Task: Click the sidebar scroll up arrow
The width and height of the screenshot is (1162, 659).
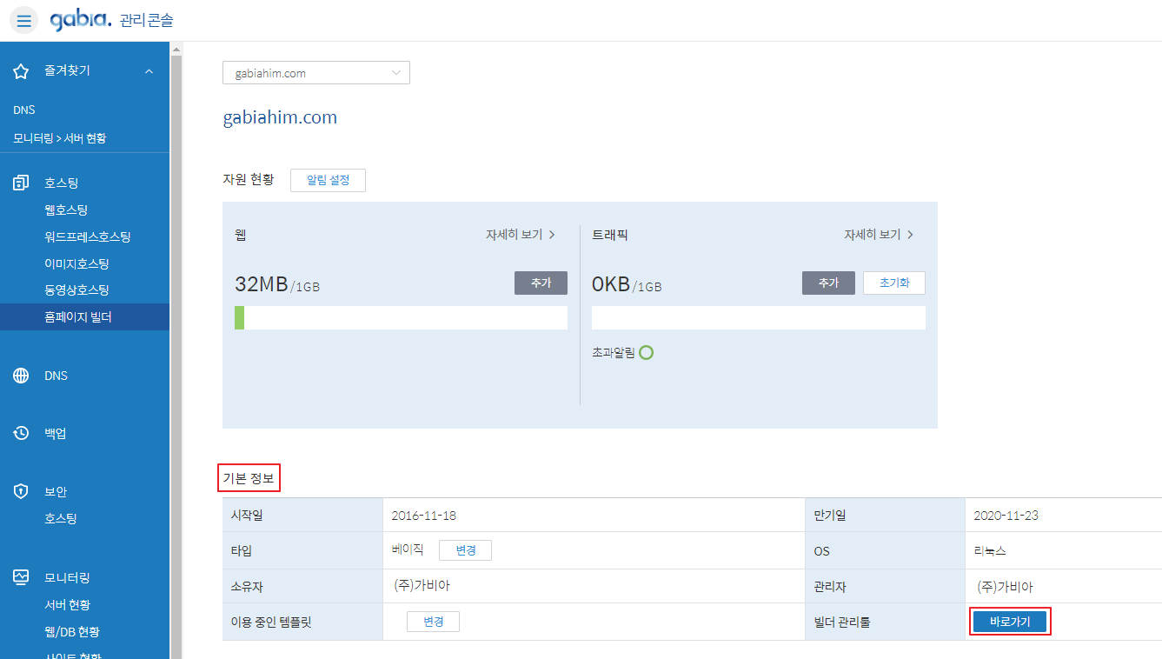Action: pyautogui.click(x=176, y=49)
